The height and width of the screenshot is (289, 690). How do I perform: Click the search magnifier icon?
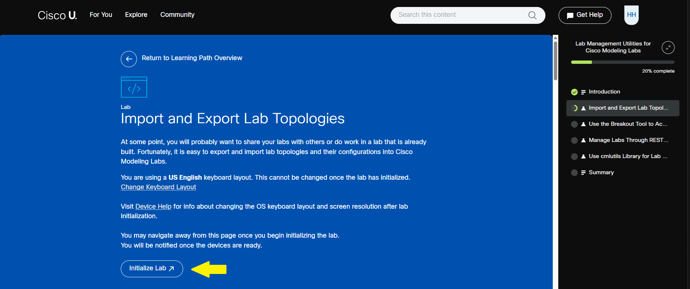click(532, 15)
